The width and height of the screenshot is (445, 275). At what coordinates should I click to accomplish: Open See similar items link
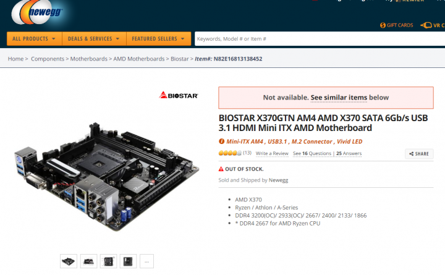click(x=339, y=98)
